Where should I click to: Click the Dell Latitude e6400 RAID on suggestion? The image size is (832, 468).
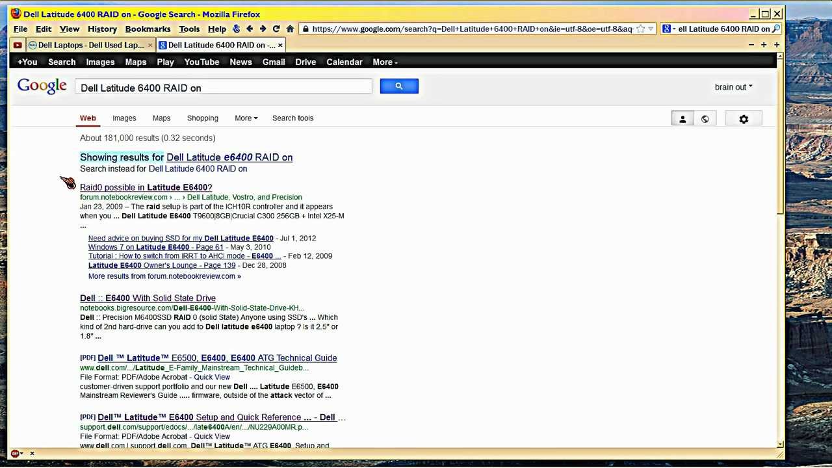tap(229, 157)
